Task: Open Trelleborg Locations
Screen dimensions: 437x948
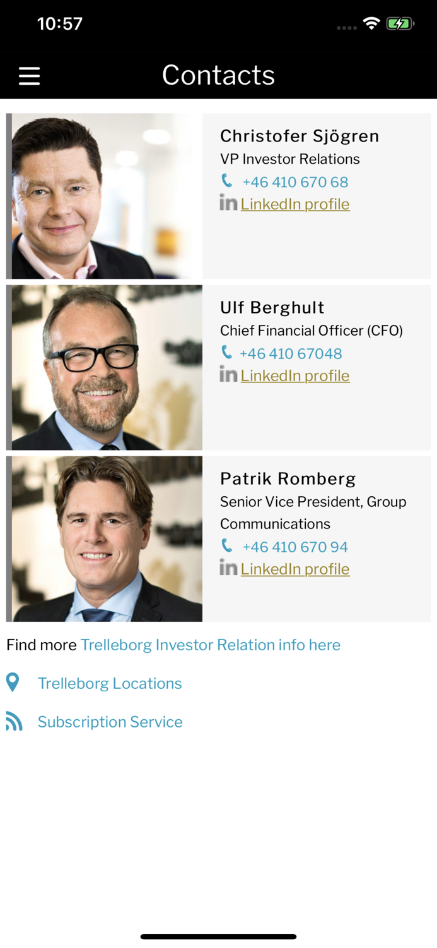Action: [110, 683]
